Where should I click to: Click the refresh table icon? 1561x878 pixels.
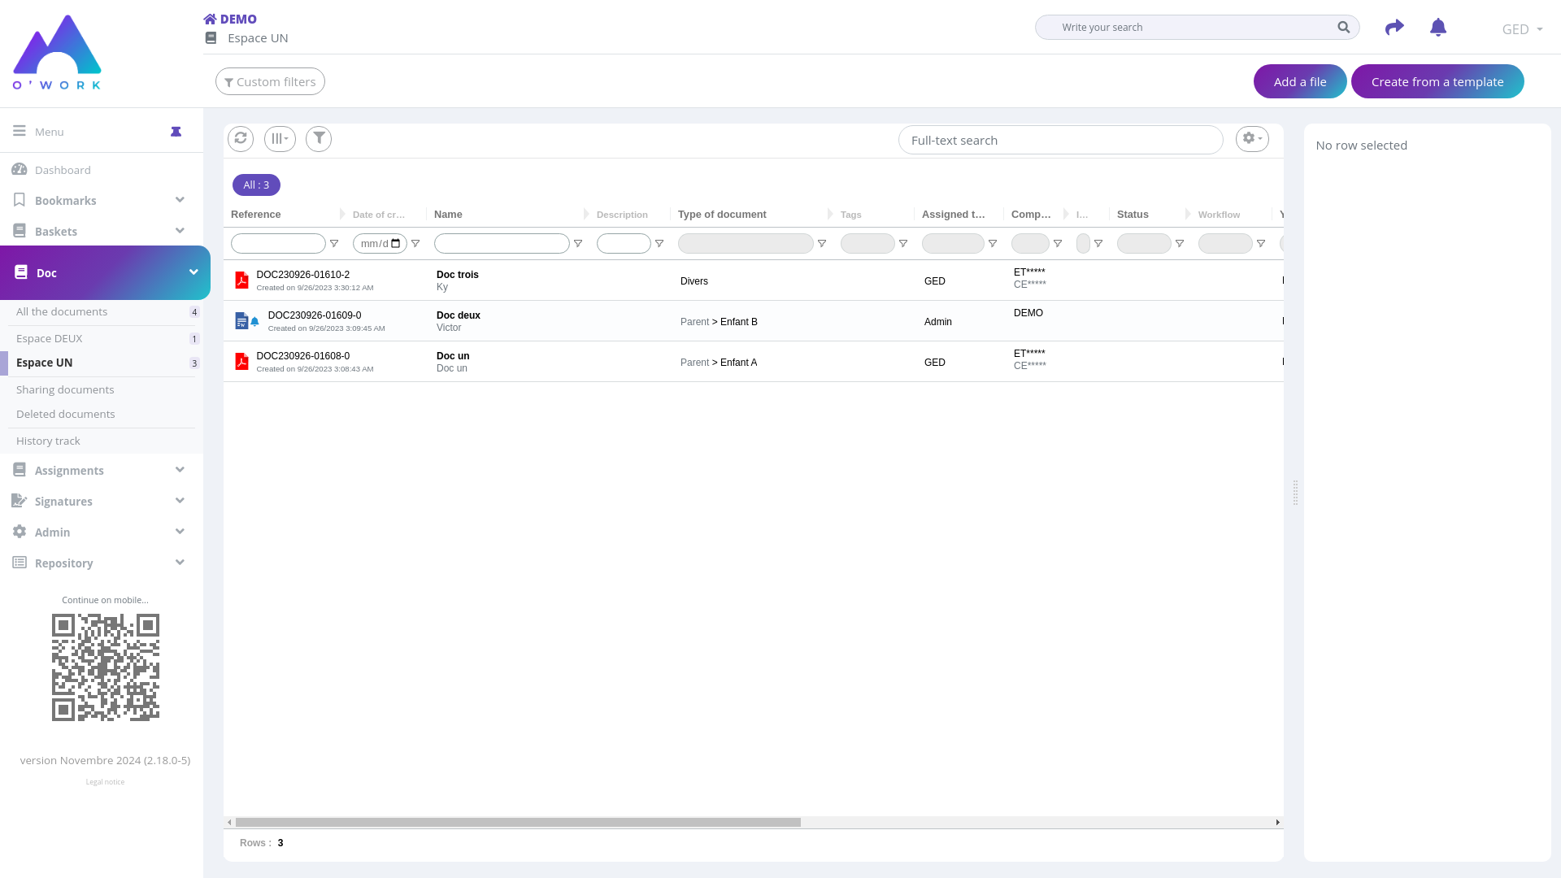coord(241,139)
